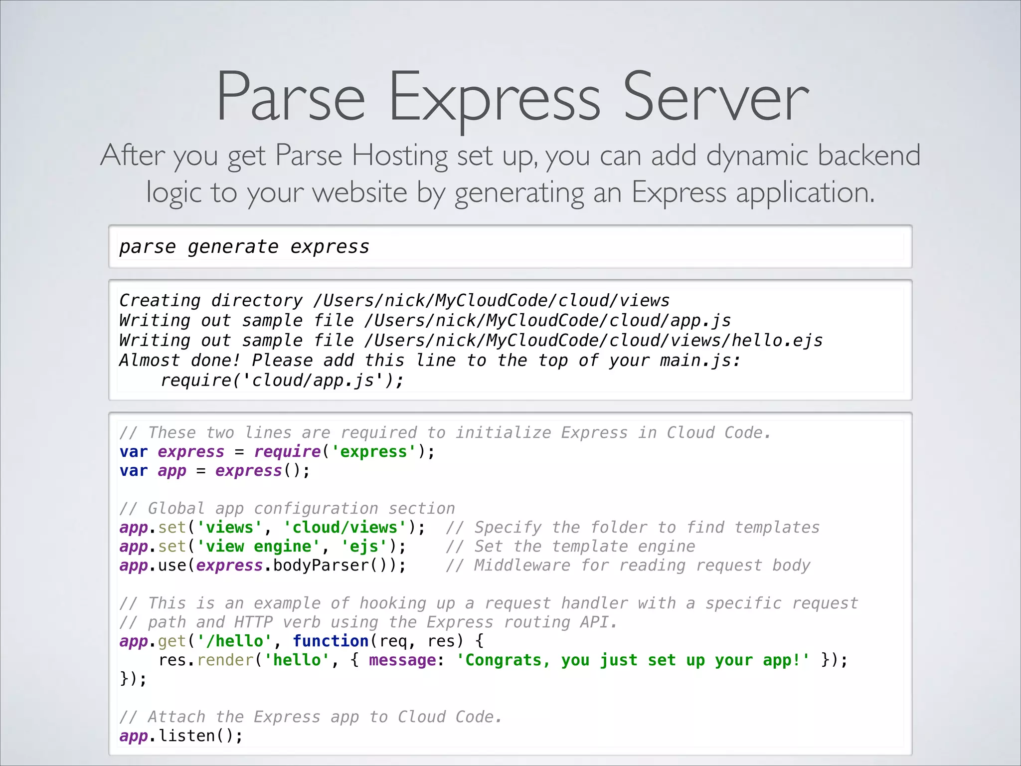1021x766 pixels.
Task: Click the 'Attach the Express app' comment
Action: pyautogui.click(x=311, y=717)
